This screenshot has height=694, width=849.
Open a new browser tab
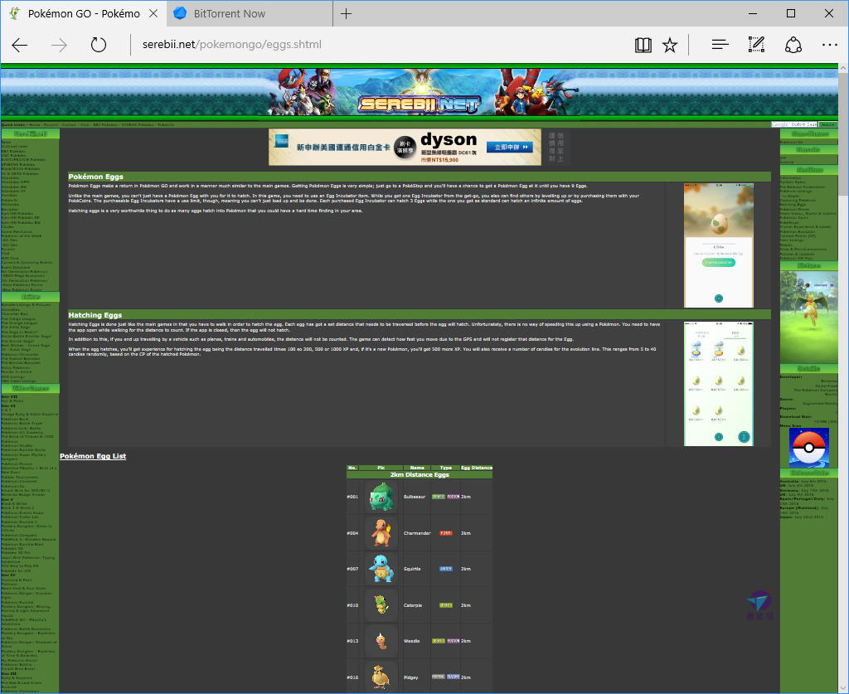tap(346, 13)
